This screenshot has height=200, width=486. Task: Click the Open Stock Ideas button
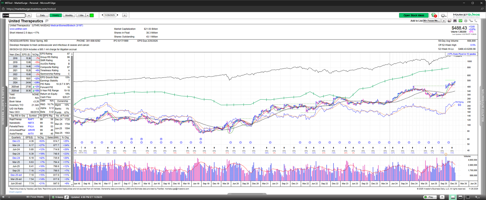coord(414,15)
